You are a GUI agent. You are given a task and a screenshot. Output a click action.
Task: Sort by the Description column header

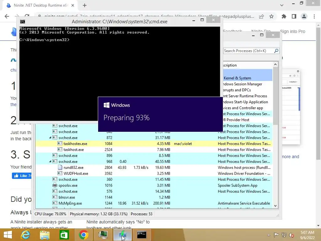click(x=248, y=65)
